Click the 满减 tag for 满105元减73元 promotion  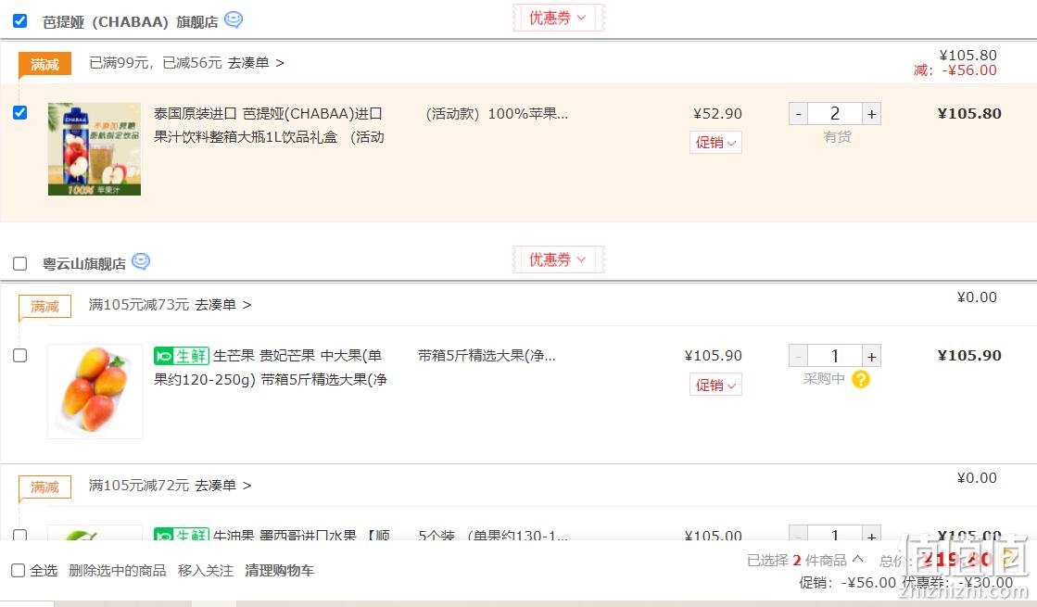point(44,306)
